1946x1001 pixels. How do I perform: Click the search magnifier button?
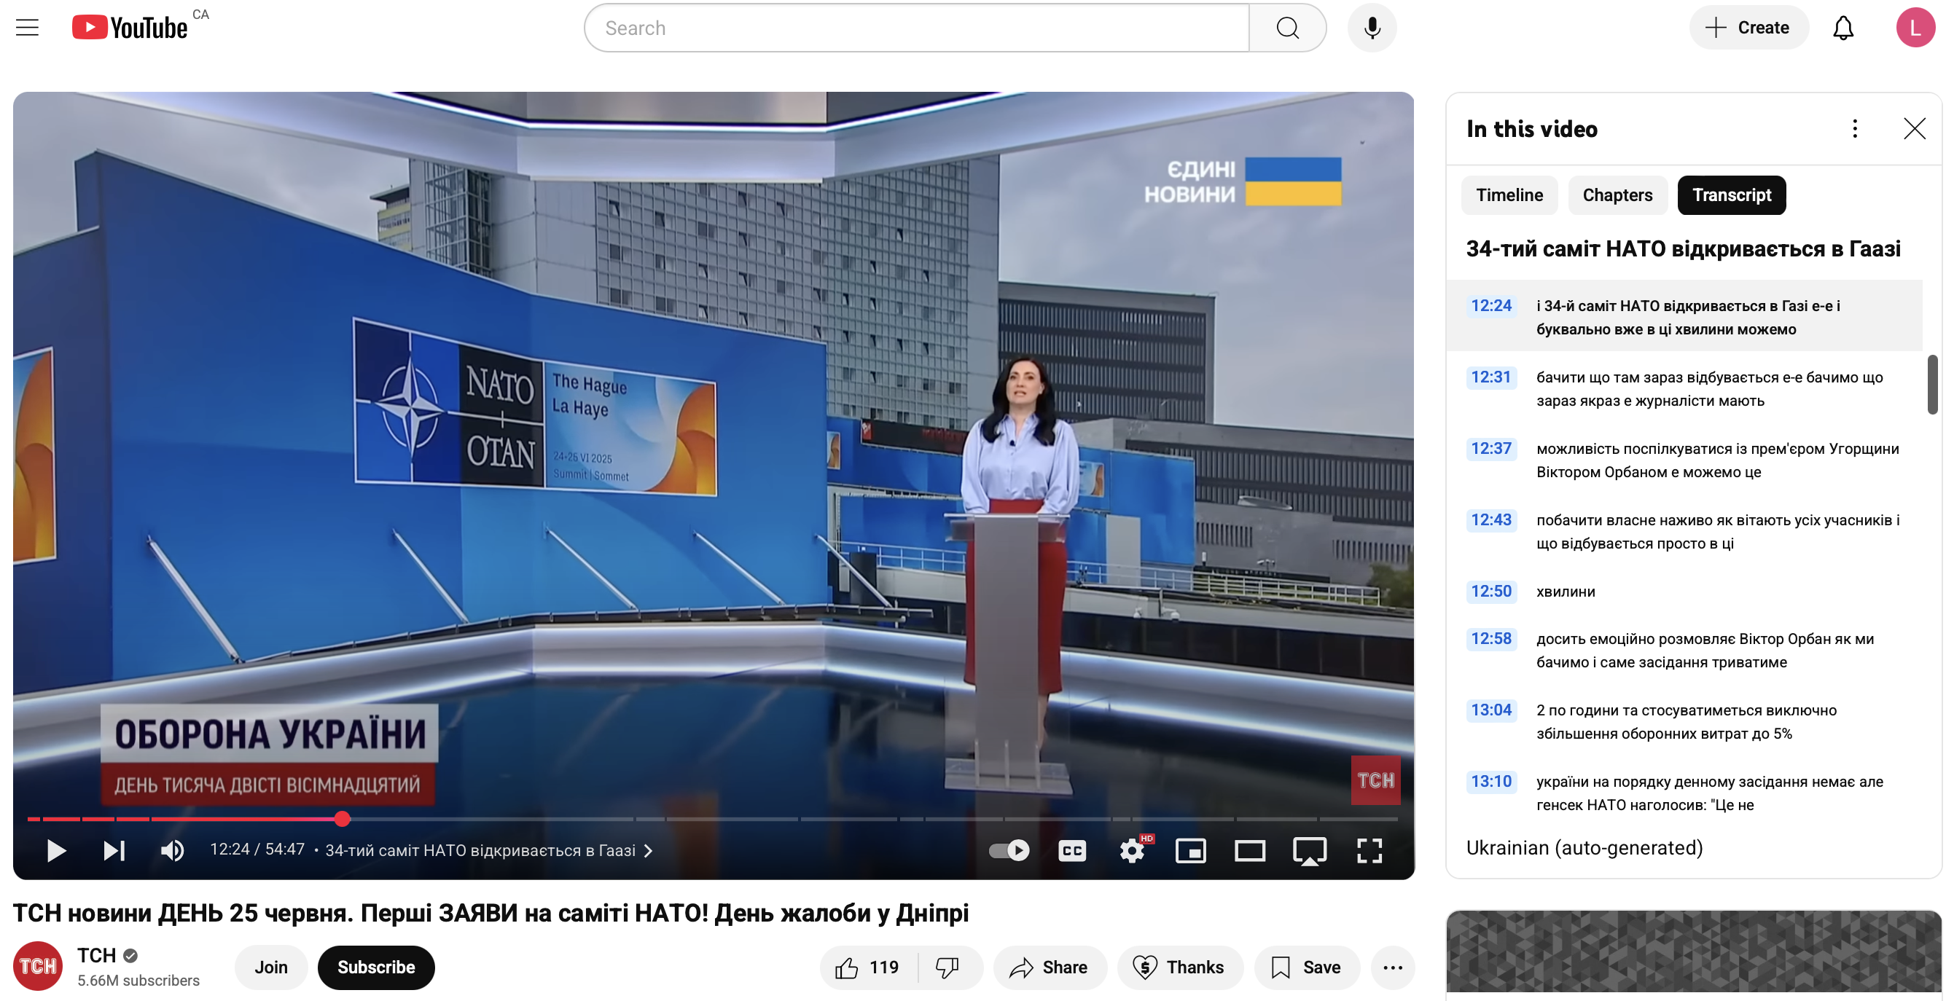tap(1287, 28)
